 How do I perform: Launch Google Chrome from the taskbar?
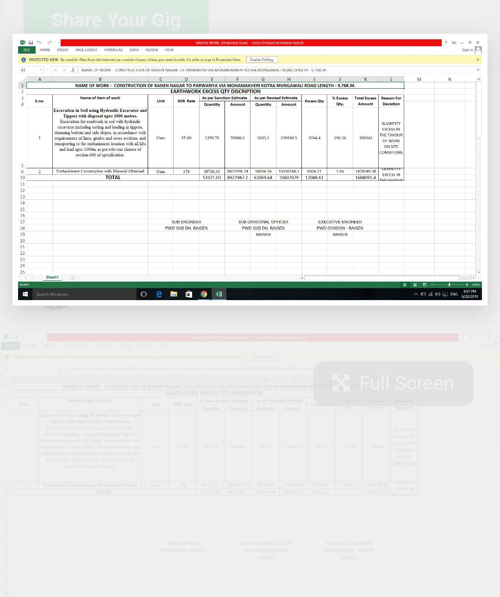[x=204, y=294]
